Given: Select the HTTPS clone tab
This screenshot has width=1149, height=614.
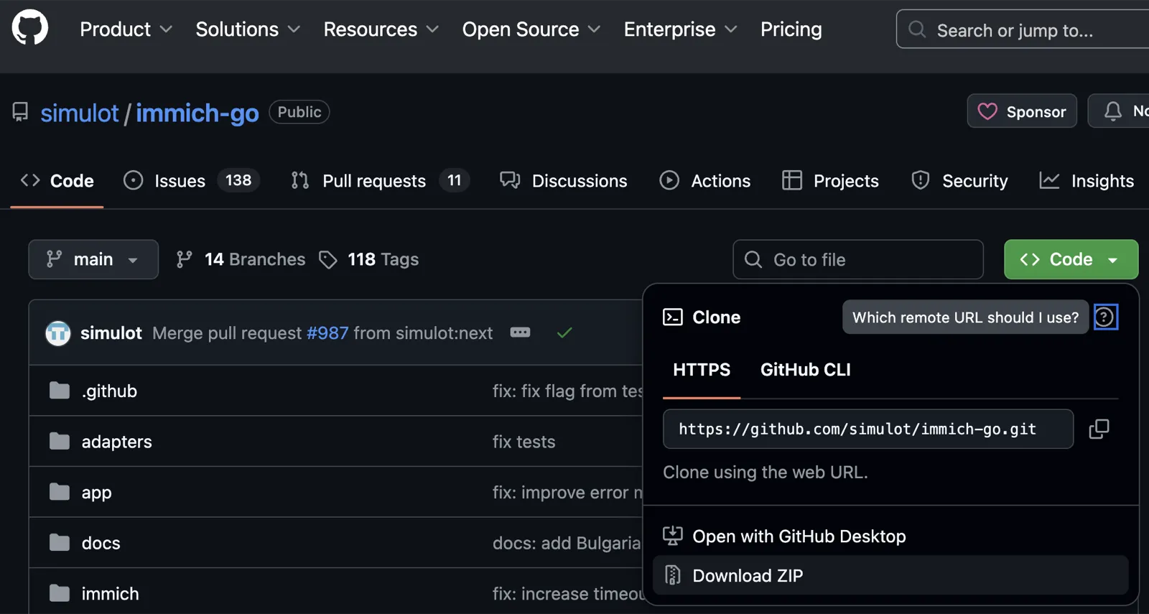Looking at the screenshot, I should coord(701,370).
